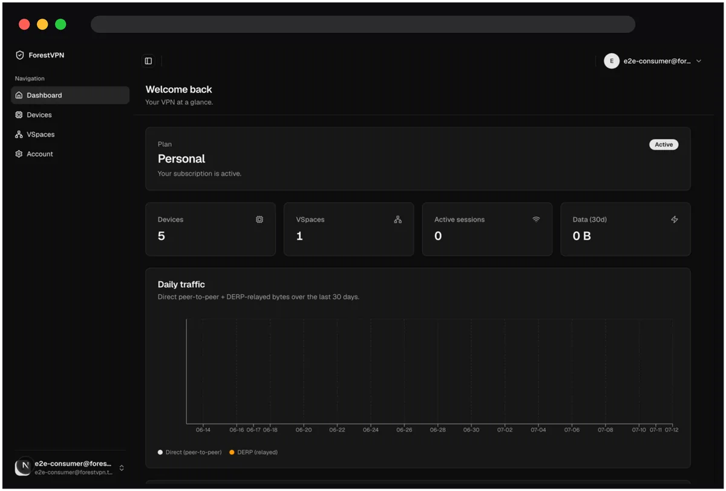Image resolution: width=726 pixels, height=491 pixels.
Task: Open the Devices navigation item
Action: pos(70,115)
